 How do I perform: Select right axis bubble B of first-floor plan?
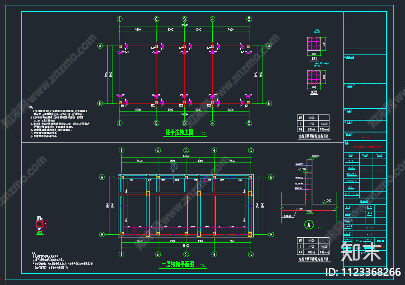tap(271, 234)
